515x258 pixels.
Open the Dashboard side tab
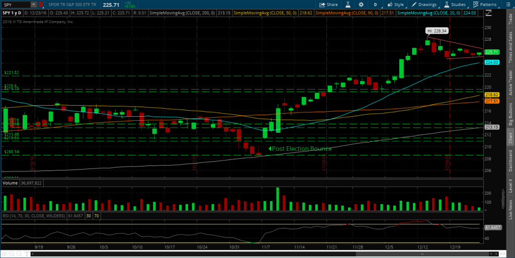tap(510, 160)
